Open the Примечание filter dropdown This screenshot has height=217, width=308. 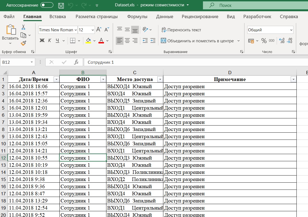[x=293, y=79]
